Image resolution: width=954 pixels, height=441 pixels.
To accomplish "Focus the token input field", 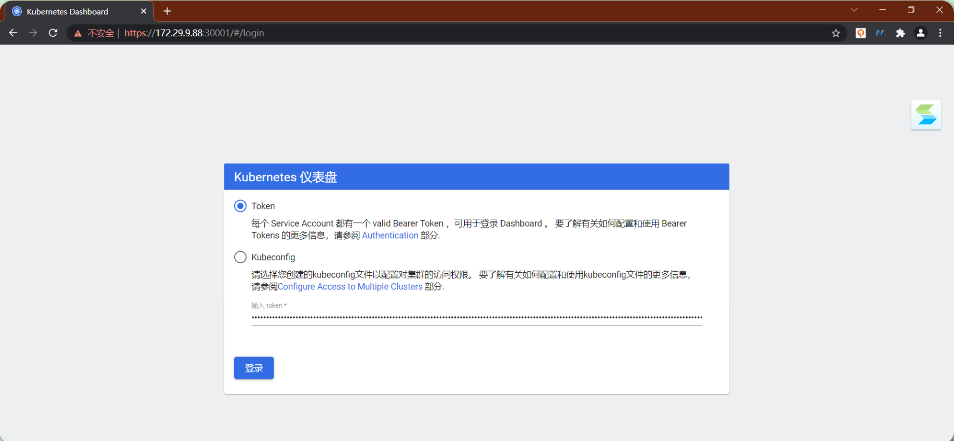I will [x=477, y=317].
